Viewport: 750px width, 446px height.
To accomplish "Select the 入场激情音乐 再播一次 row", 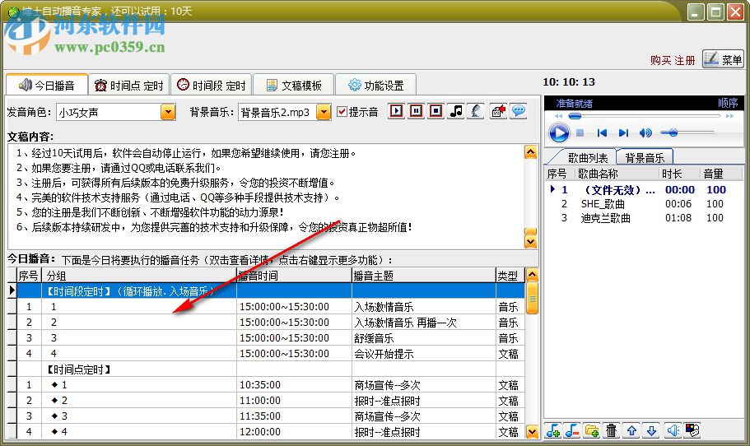I will (x=270, y=323).
